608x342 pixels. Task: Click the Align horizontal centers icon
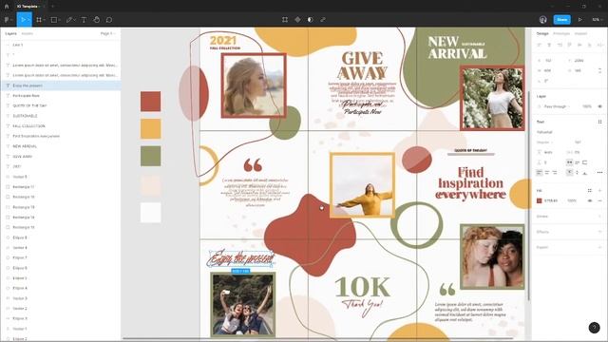click(x=549, y=45)
